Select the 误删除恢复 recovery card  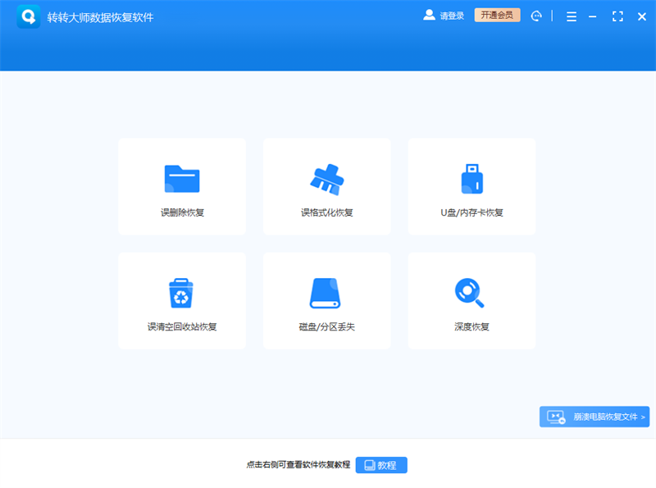pyautogui.click(x=182, y=186)
